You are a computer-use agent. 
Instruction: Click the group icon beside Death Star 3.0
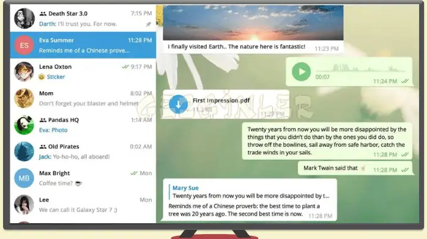43,13
